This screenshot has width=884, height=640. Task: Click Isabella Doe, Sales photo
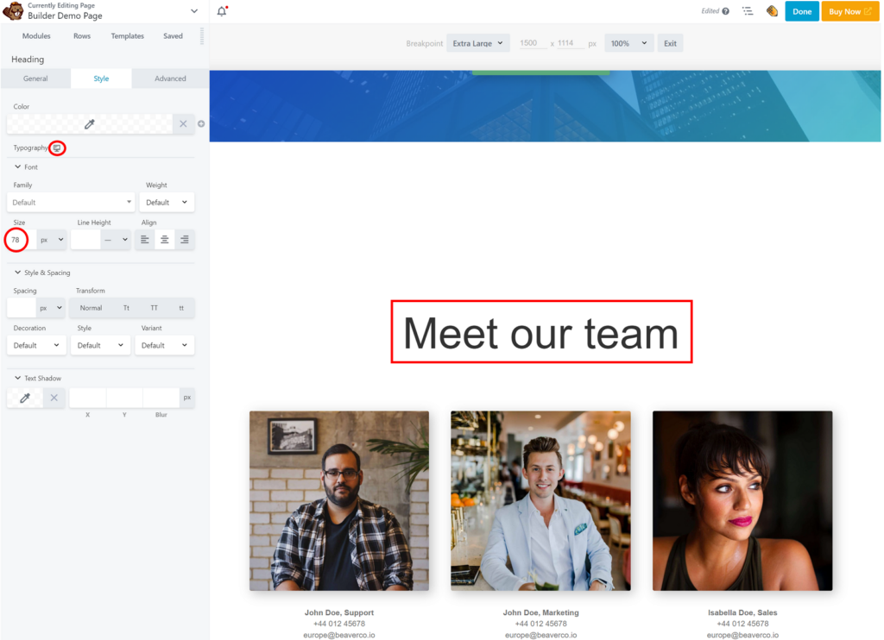click(742, 501)
